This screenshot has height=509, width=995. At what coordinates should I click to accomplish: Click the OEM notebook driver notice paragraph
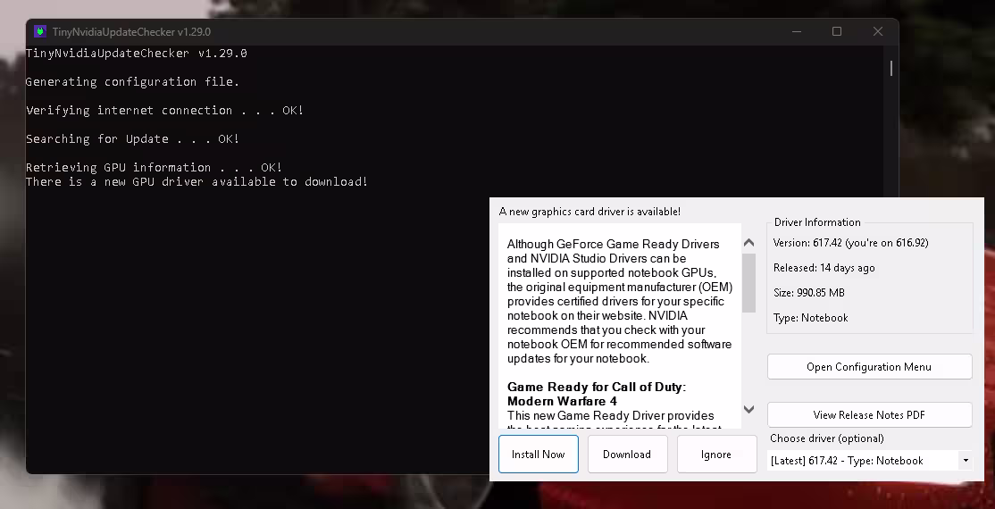coord(619,302)
